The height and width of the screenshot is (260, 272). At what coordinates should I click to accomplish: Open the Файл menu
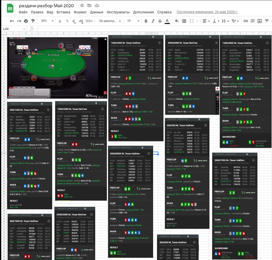tap(23, 12)
